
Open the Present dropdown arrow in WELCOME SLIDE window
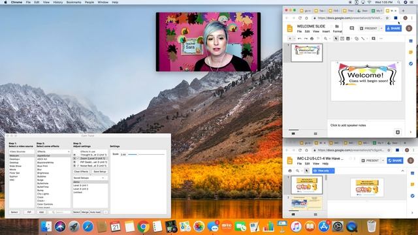coord(381,28)
